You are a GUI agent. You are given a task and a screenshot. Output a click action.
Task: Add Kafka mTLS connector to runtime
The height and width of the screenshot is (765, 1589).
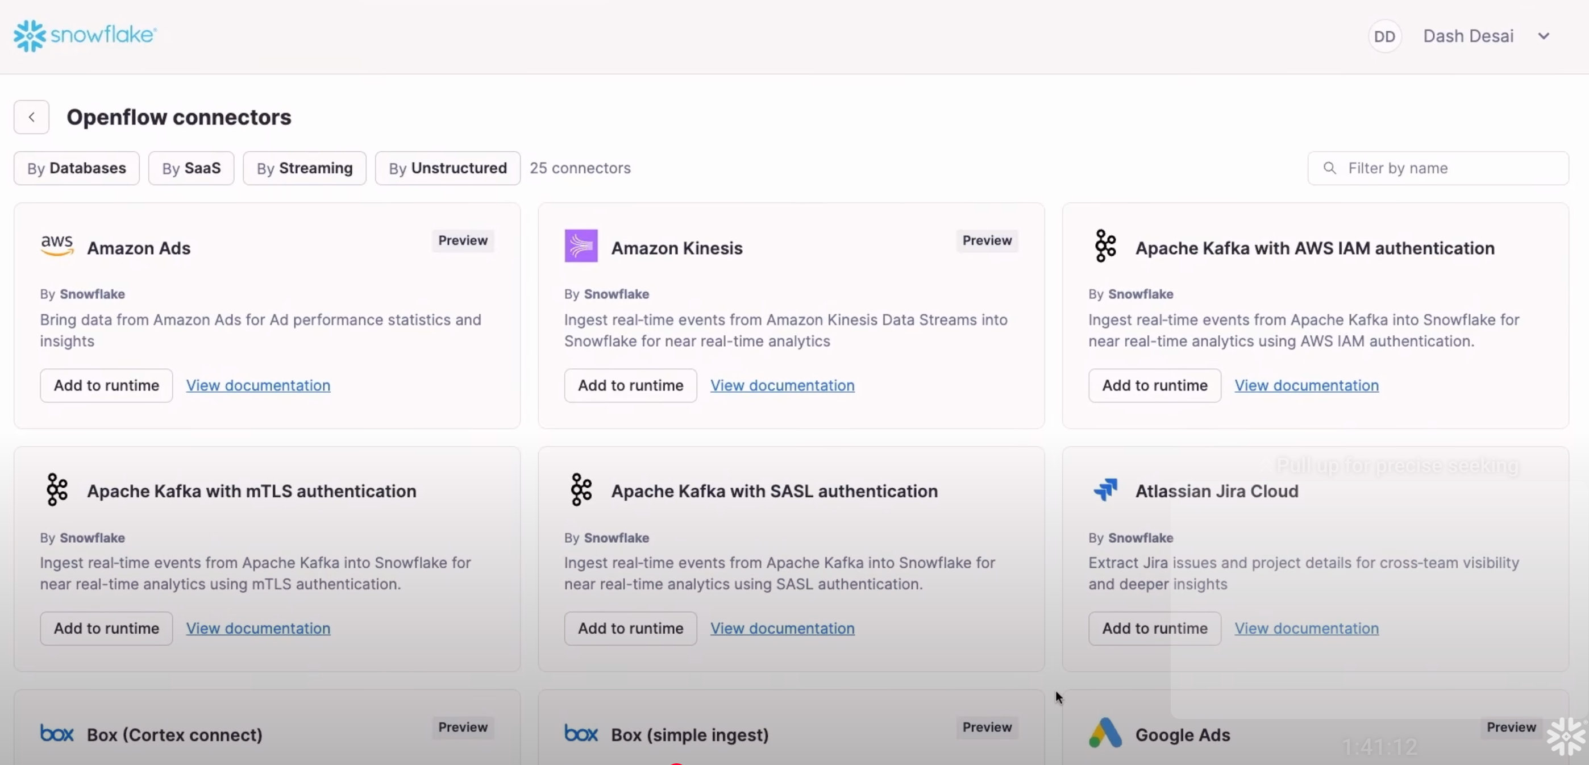(107, 629)
